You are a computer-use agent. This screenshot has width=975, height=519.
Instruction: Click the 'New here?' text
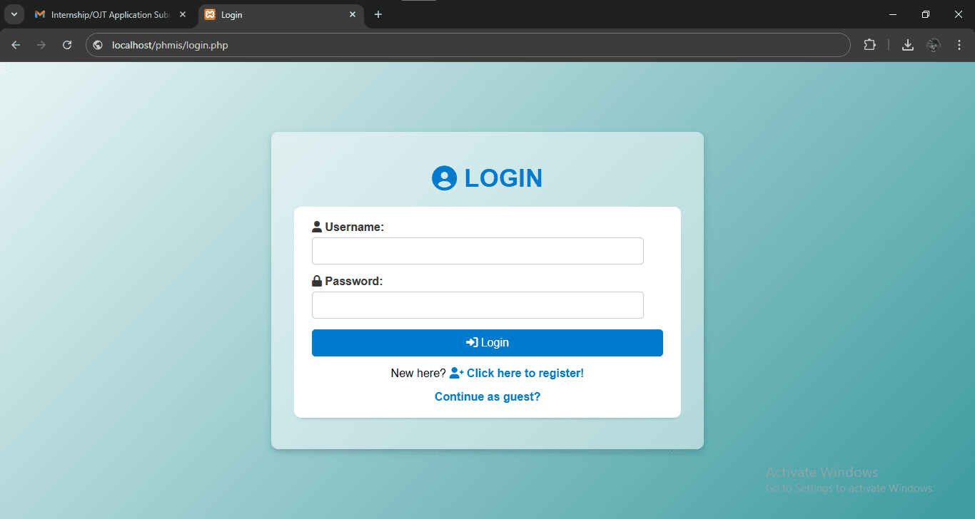(x=418, y=373)
